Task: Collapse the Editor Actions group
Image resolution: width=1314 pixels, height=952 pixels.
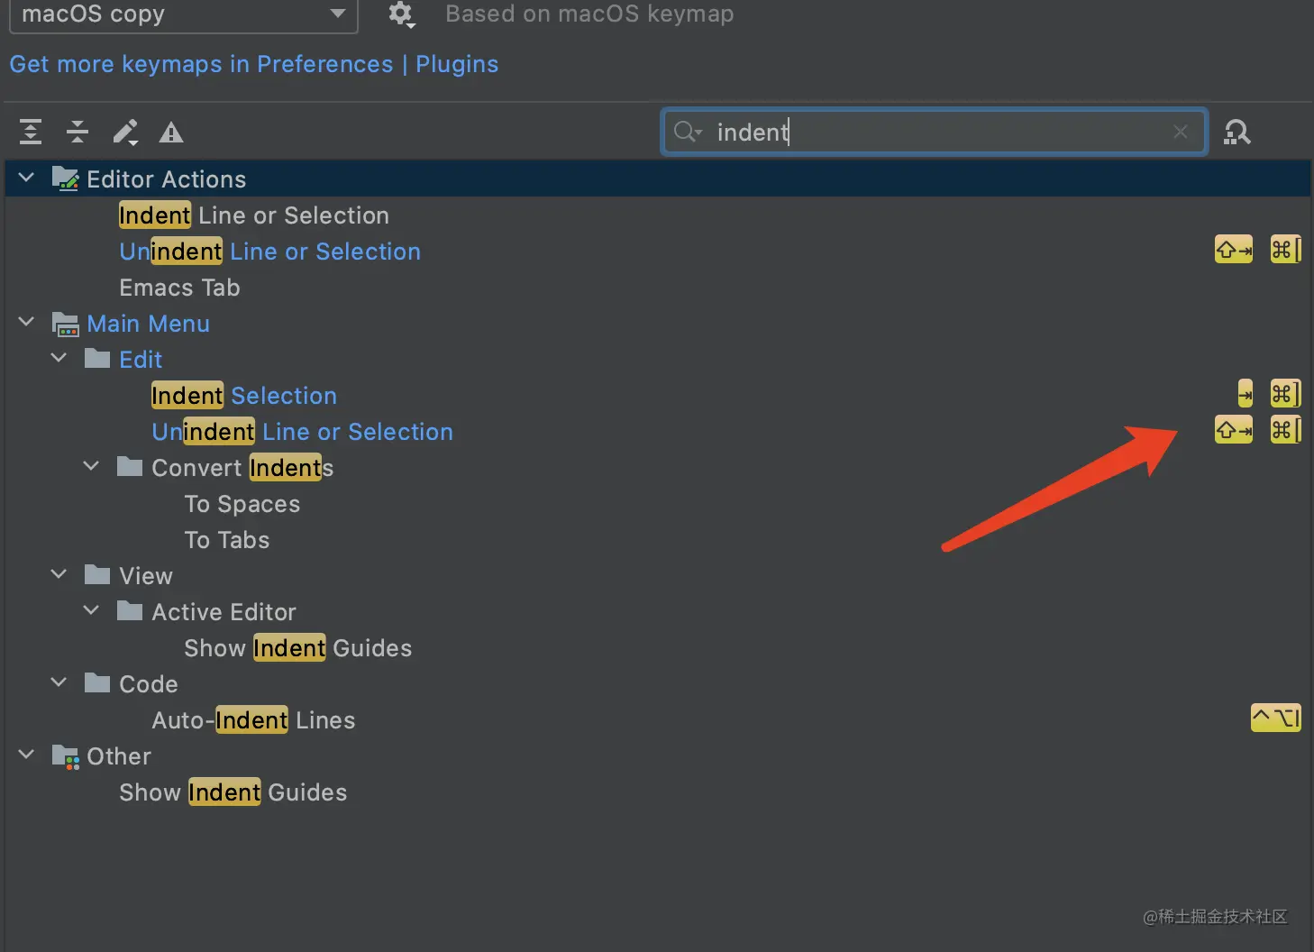Action: [x=26, y=178]
